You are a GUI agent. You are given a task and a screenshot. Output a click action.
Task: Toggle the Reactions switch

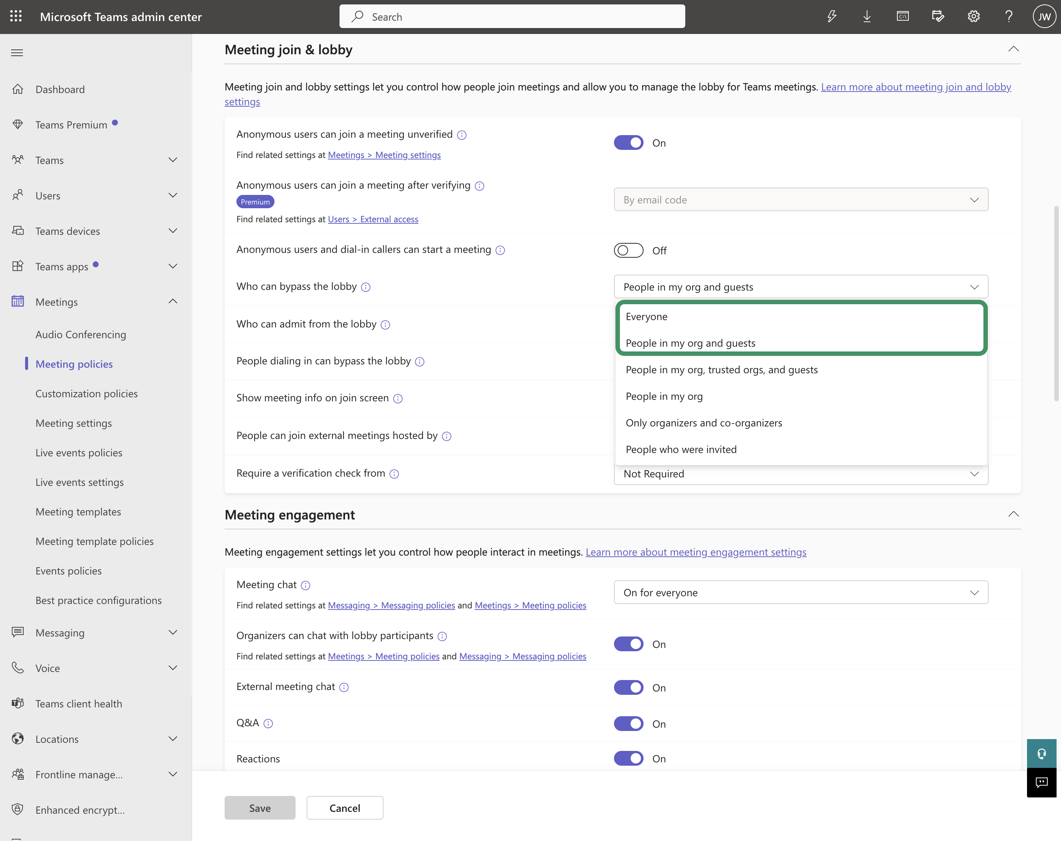pos(628,758)
